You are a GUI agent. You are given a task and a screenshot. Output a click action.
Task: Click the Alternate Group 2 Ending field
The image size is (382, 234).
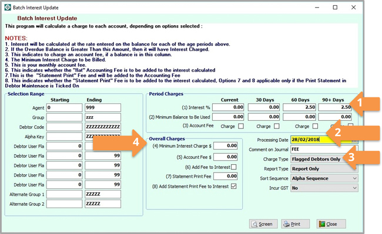coord(103,204)
